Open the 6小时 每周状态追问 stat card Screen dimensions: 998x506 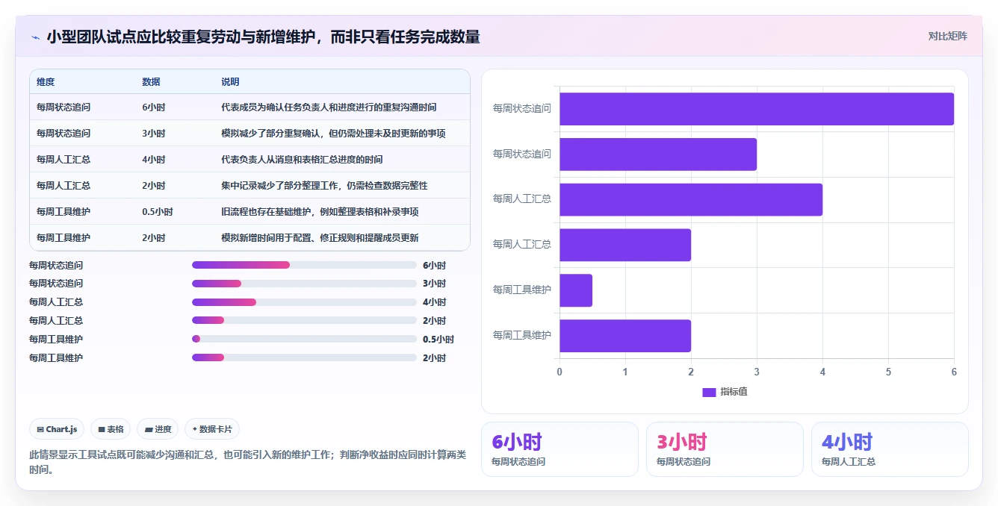click(560, 449)
